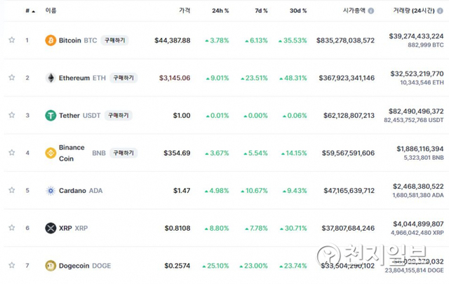449x284 pixels.
Task: Sort by the 30d % column header
Action: click(x=297, y=11)
